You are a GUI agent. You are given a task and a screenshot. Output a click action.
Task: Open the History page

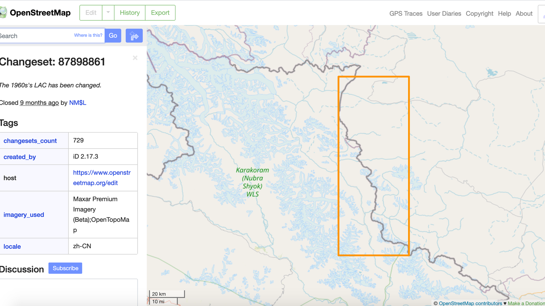tap(129, 13)
